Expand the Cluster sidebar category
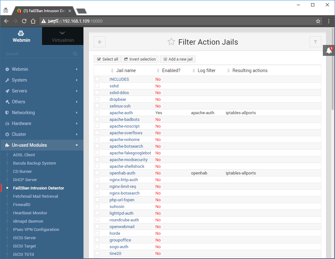 click(x=42, y=134)
